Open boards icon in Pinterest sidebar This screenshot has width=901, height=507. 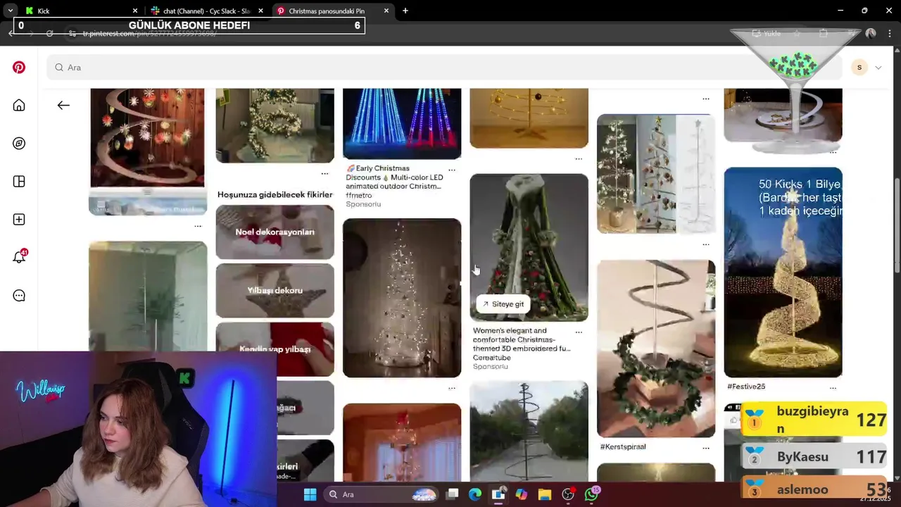(x=19, y=182)
